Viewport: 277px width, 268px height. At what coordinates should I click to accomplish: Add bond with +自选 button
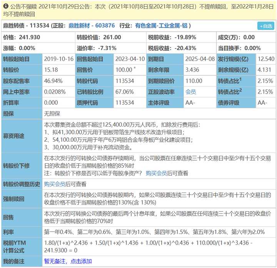coord(266,26)
